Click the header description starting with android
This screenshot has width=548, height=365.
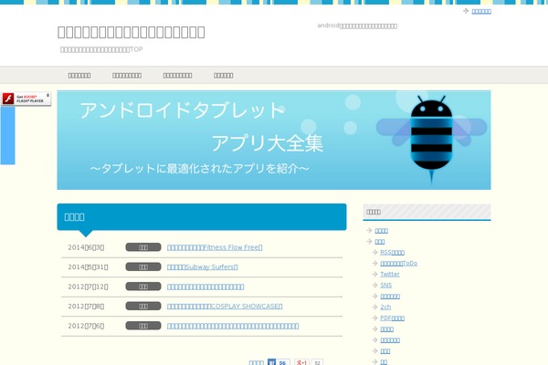(357, 26)
